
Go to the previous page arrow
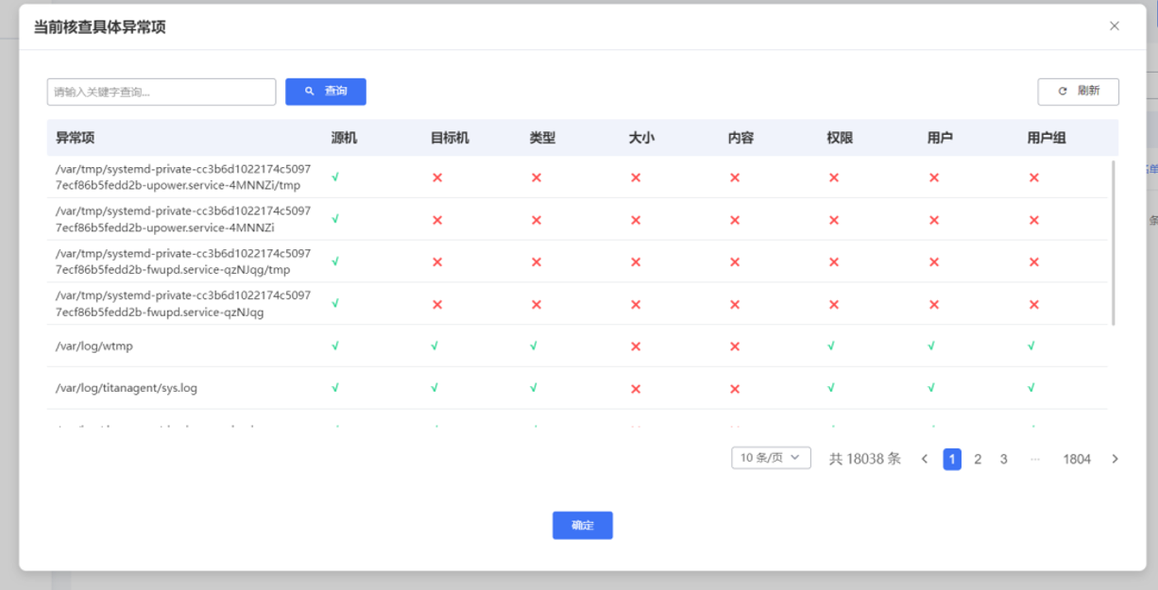(925, 459)
